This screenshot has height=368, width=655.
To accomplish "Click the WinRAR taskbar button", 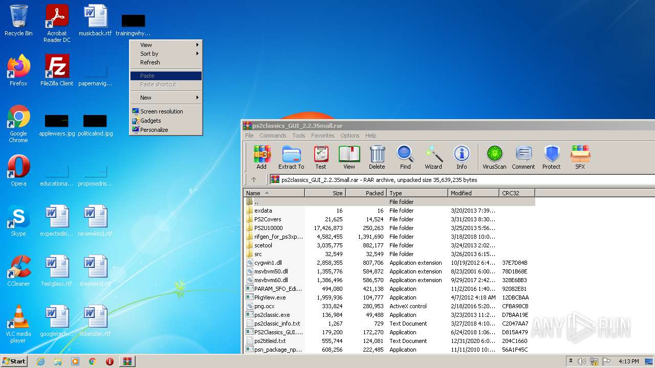I will tap(127, 361).
